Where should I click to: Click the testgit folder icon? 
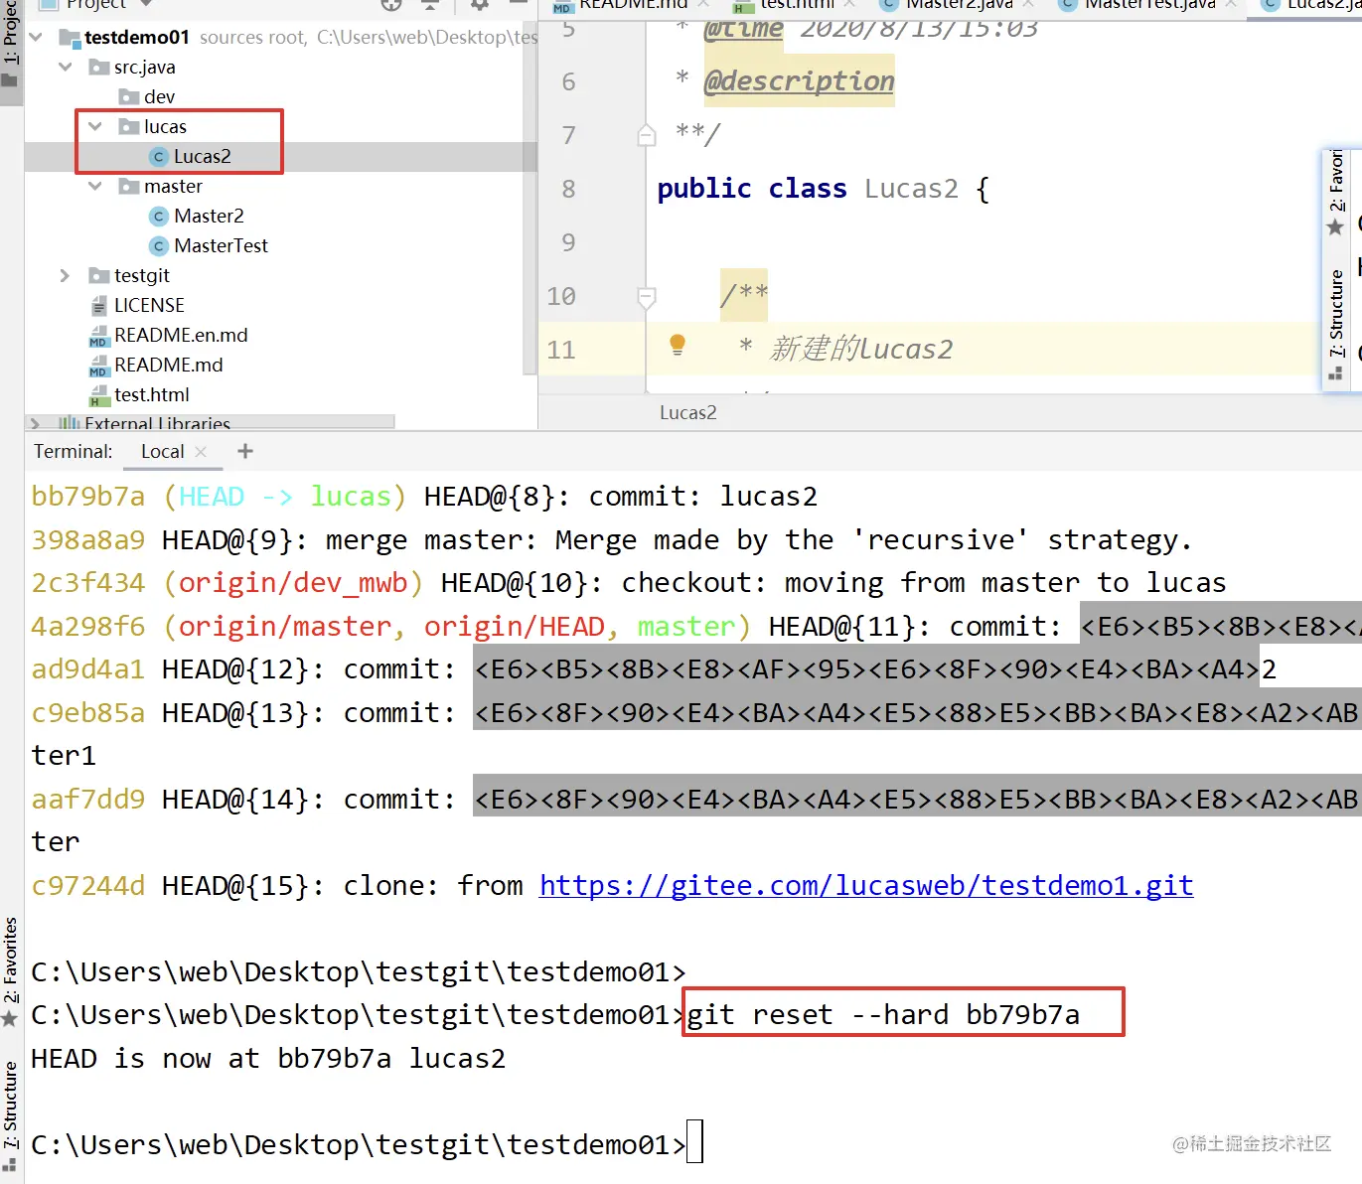coord(98,276)
